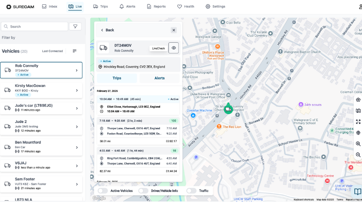Screen dimensions: 362x202
Task: Expand the Rob Connolly vehicle row
Action: pos(41,70)
